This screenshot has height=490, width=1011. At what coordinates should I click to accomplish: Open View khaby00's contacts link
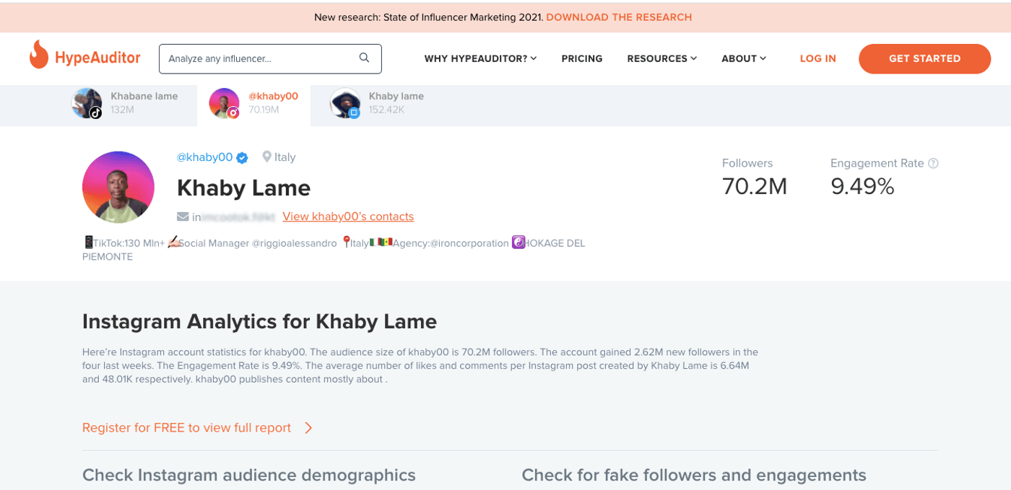tap(348, 216)
